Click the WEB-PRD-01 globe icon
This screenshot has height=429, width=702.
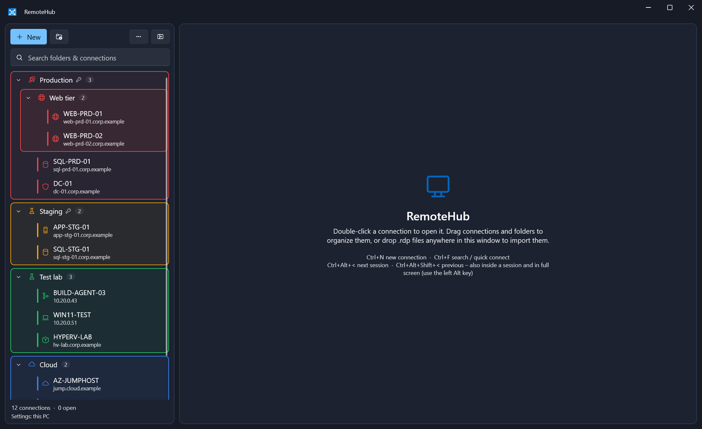coord(56,117)
